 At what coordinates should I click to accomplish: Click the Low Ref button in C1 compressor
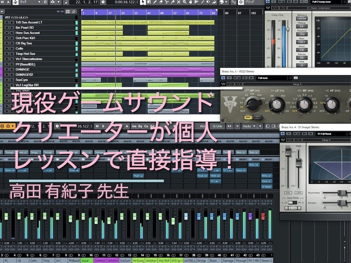coord(302,18)
